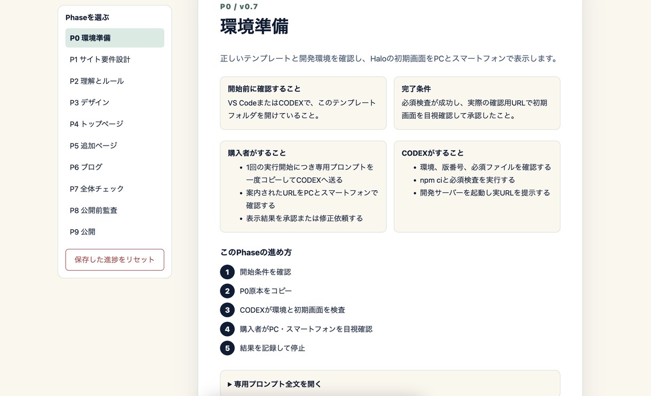Click the P0 / v0.7 version label

point(239,6)
